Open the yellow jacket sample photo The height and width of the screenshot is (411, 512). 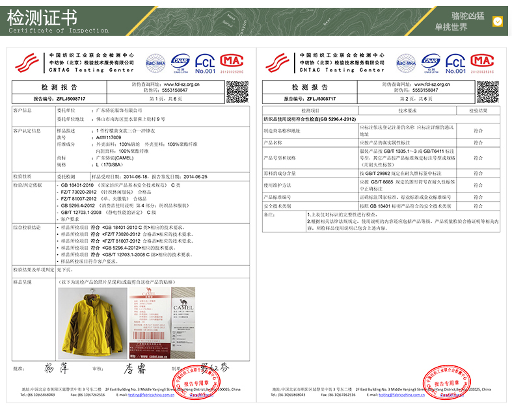92,323
